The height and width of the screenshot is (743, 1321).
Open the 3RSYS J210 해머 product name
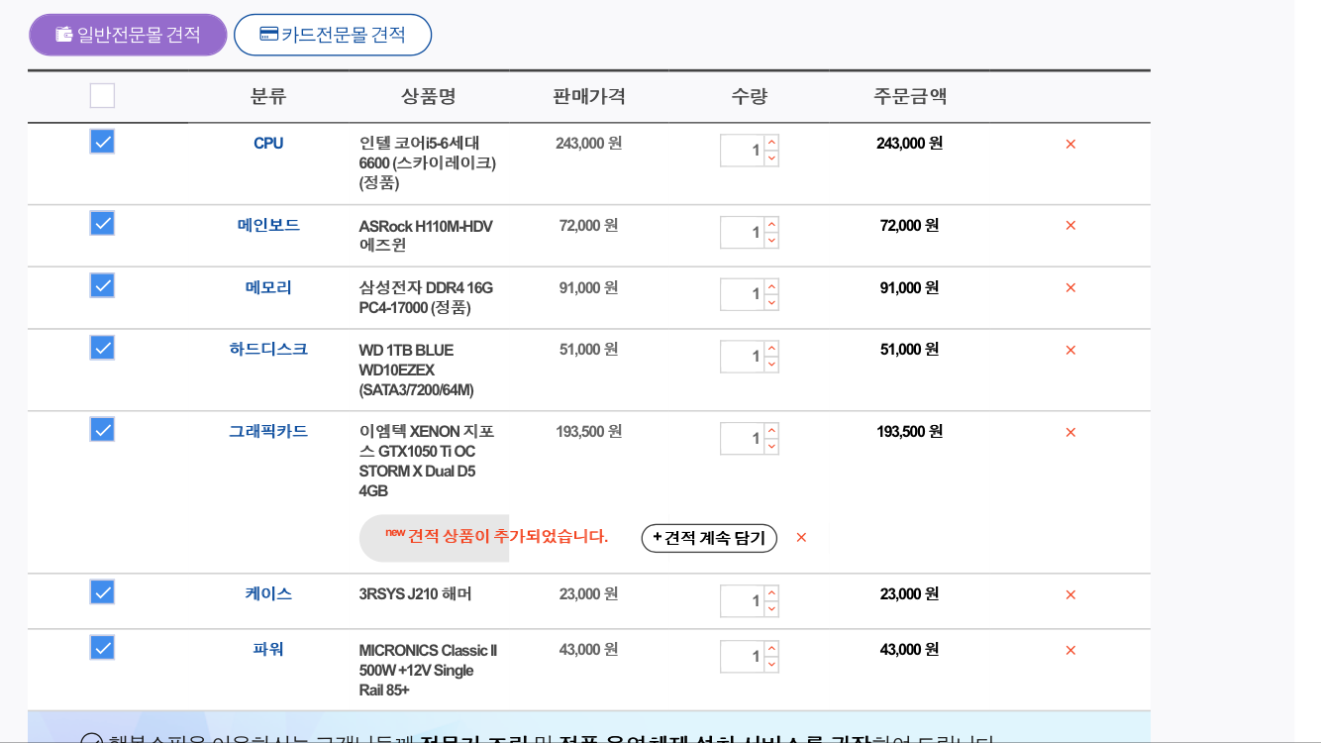(415, 594)
